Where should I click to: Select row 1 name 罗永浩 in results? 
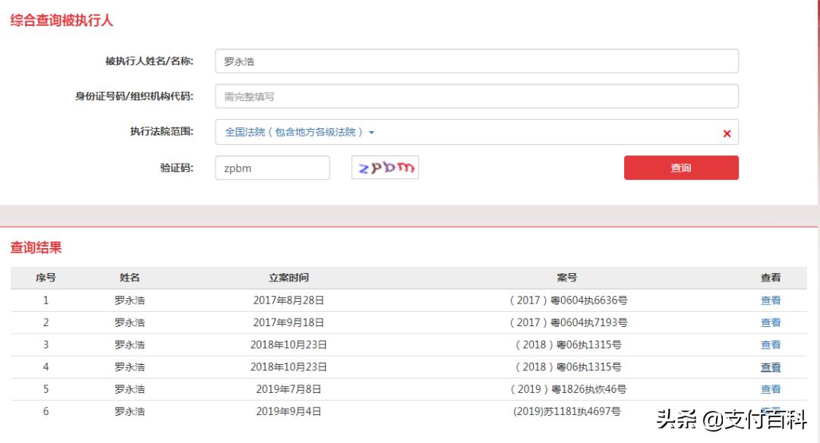[x=129, y=300]
